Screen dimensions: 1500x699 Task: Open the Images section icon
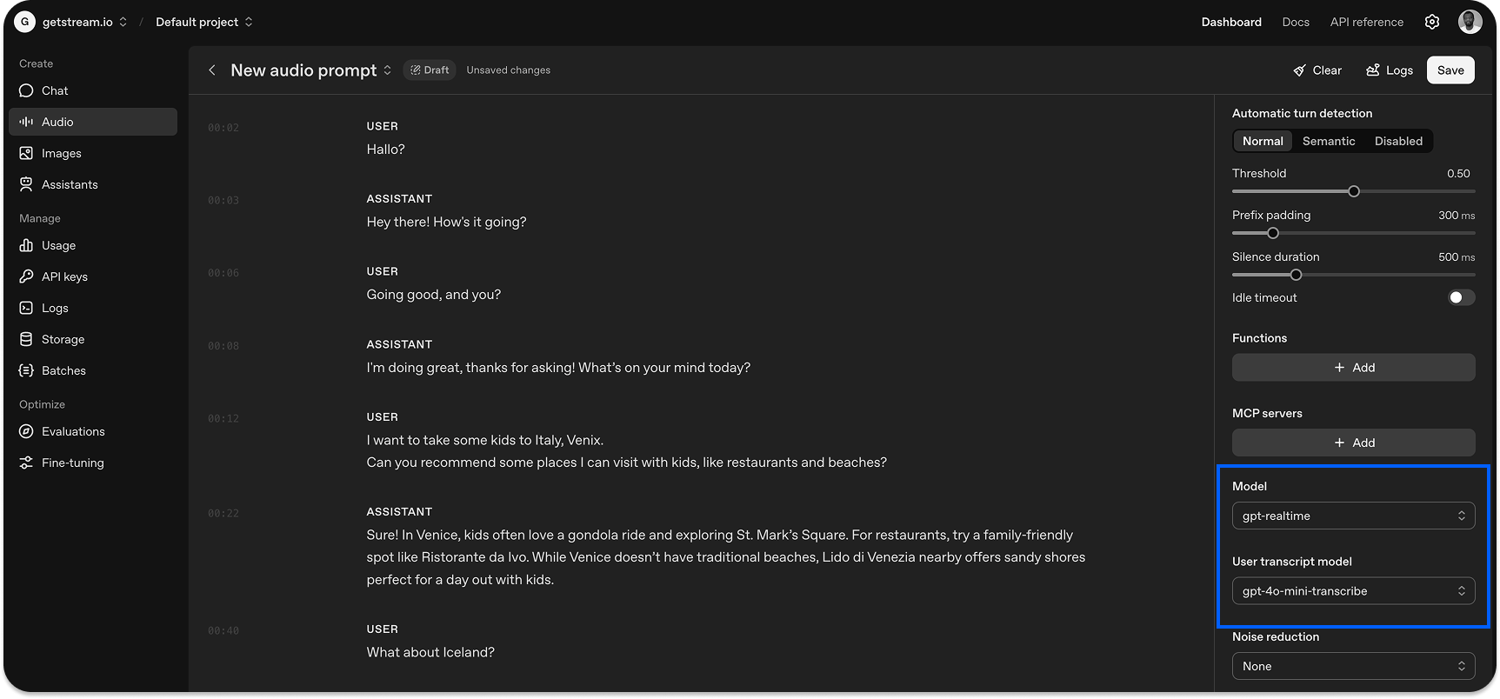pos(26,153)
